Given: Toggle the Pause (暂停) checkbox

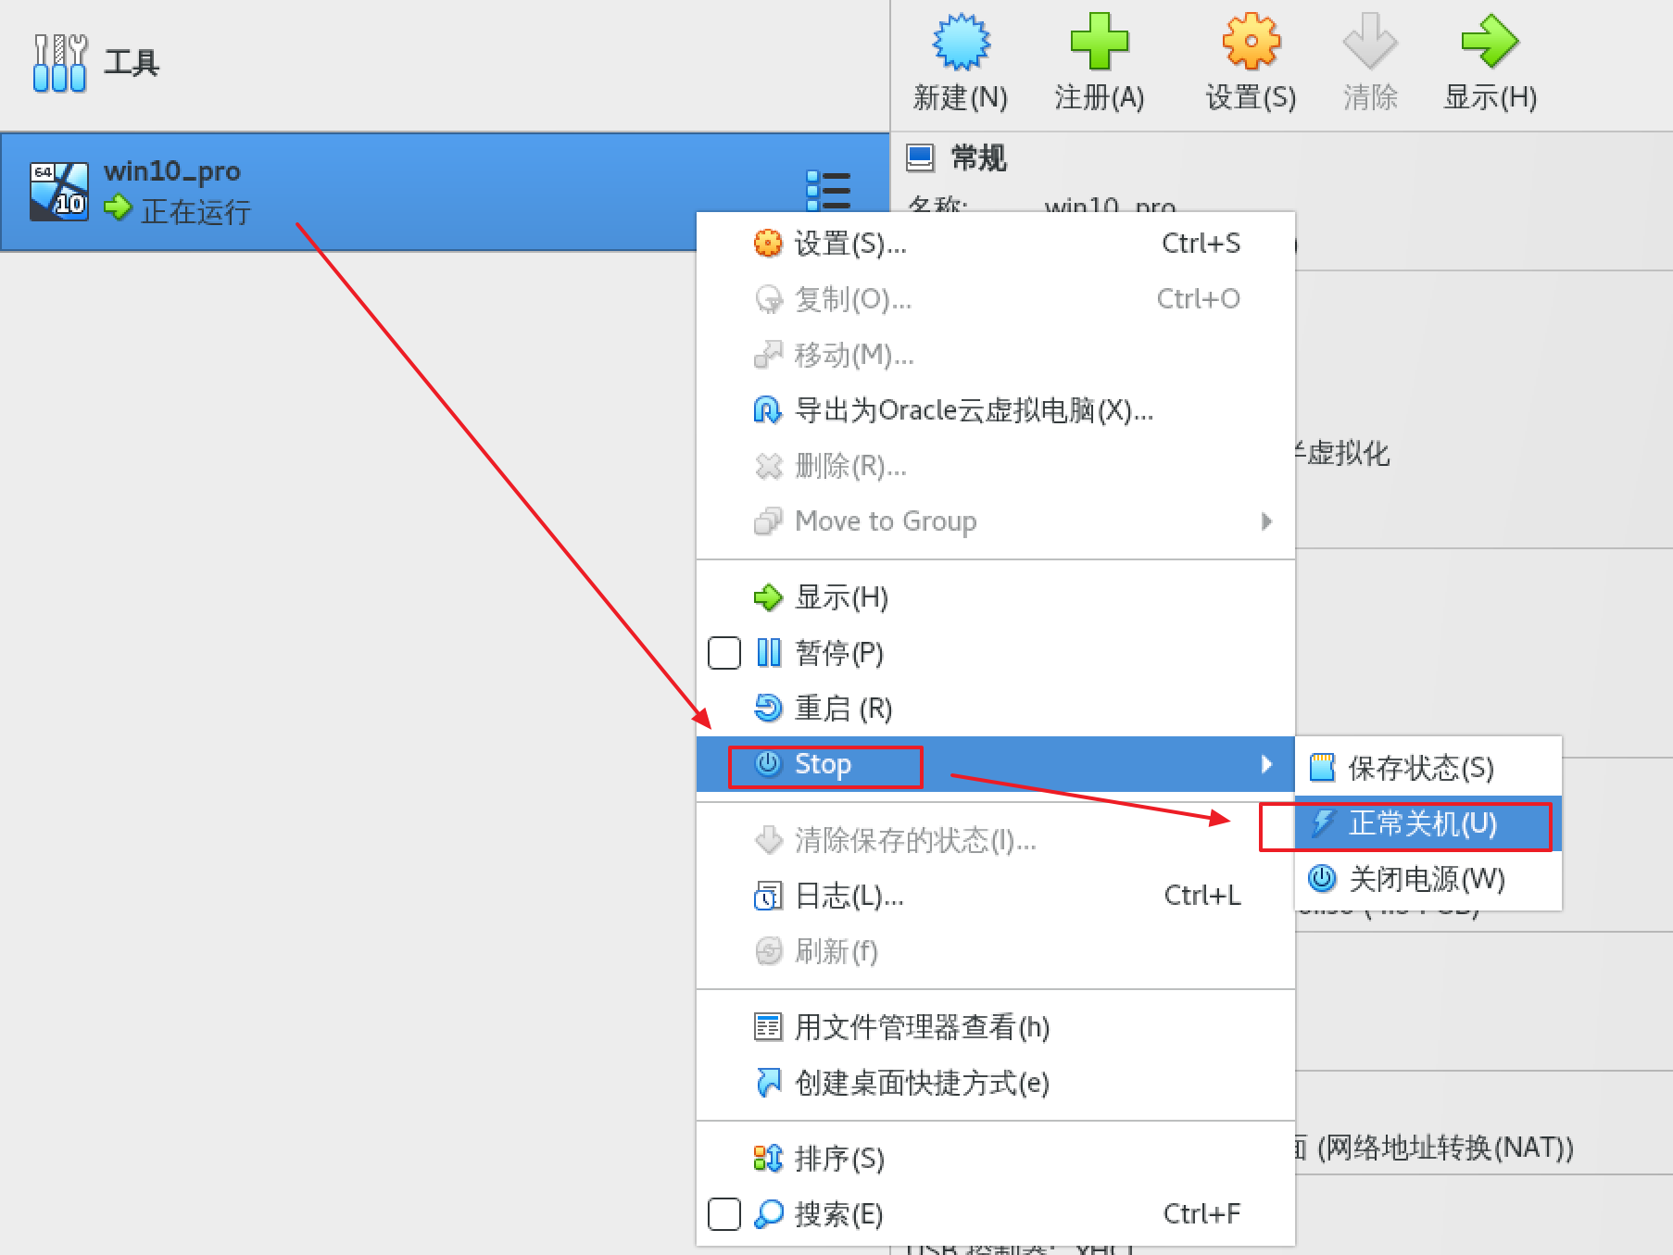Looking at the screenshot, I should click(723, 653).
